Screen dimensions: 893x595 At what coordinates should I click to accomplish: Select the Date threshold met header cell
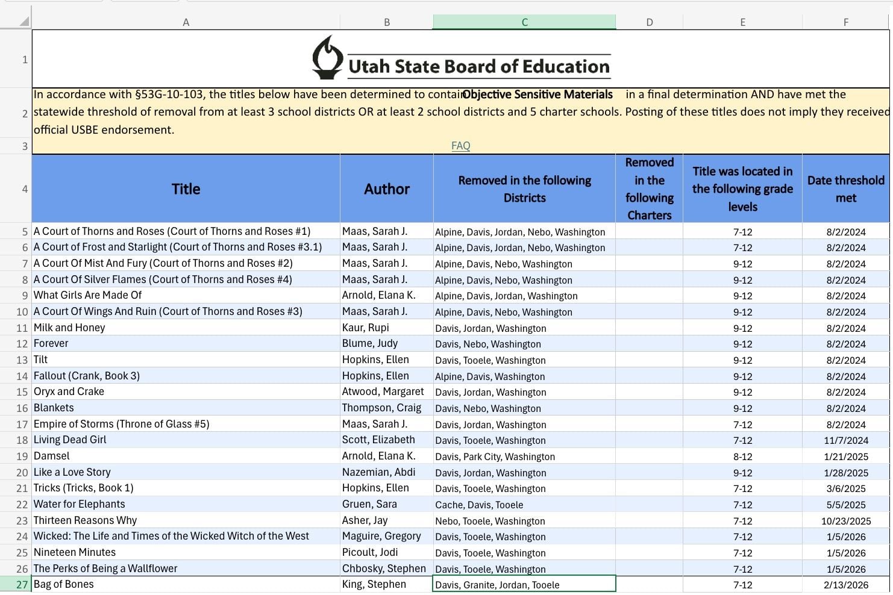(x=846, y=188)
